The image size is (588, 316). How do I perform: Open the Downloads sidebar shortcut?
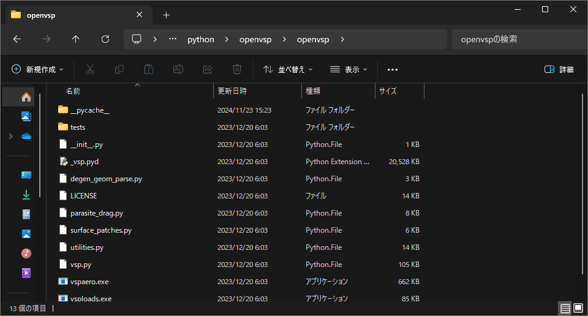26,195
